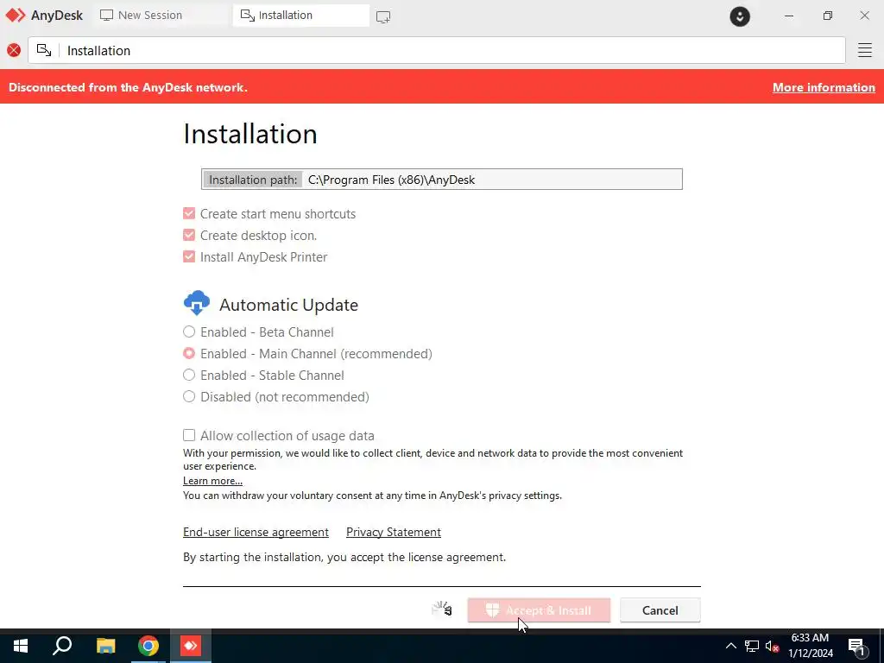Open the hamburger main menu
Image resolution: width=884 pixels, height=663 pixels.
point(865,50)
